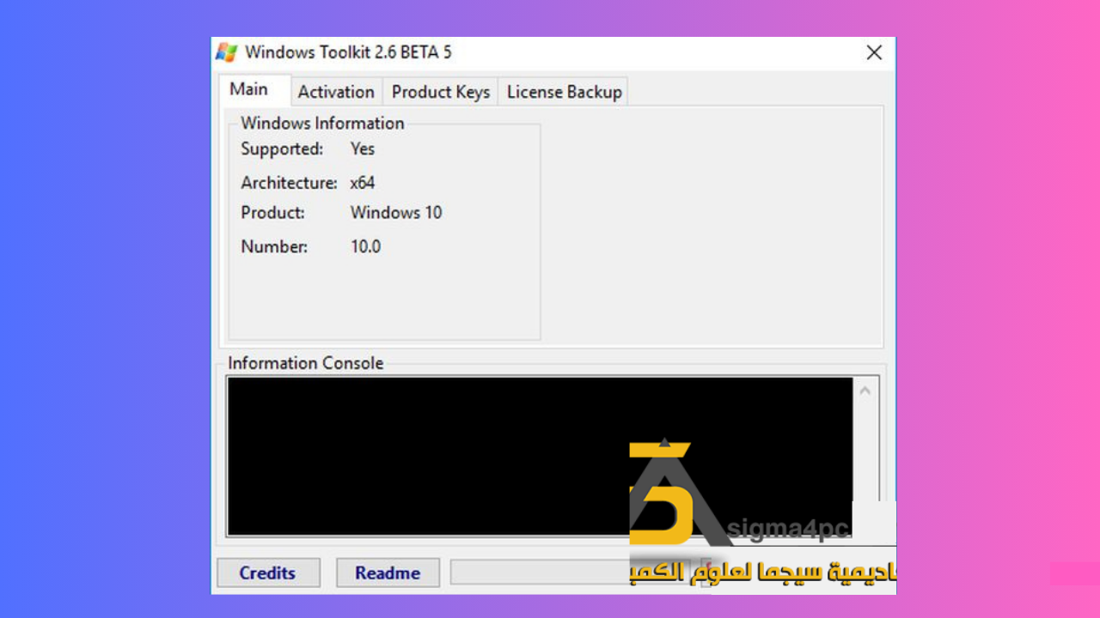The image size is (1100, 618).
Task: Click the 'Information Console' heading
Action: coord(305,363)
